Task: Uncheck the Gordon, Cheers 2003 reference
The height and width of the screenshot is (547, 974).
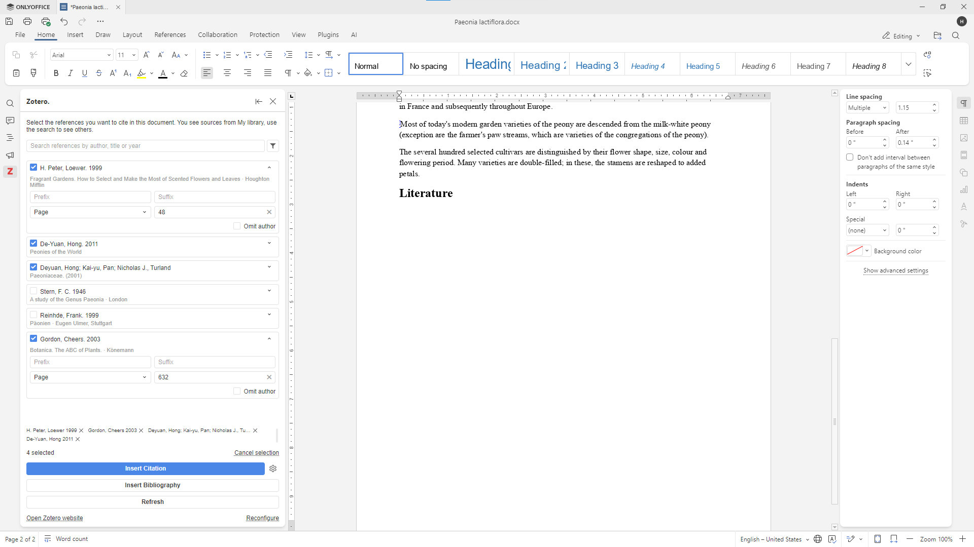Action: click(x=33, y=338)
